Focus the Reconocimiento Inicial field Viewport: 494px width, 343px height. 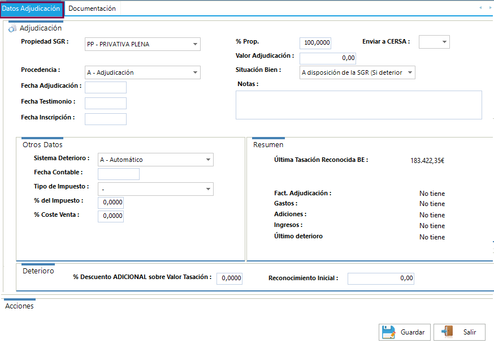(x=380, y=278)
